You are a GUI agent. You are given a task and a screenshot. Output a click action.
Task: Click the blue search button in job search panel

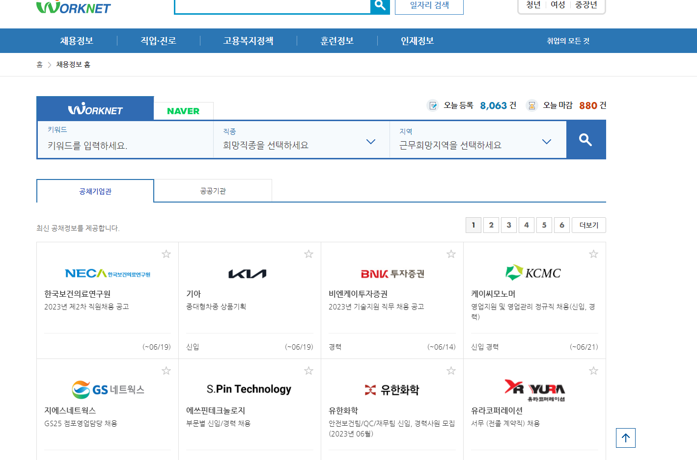point(585,140)
